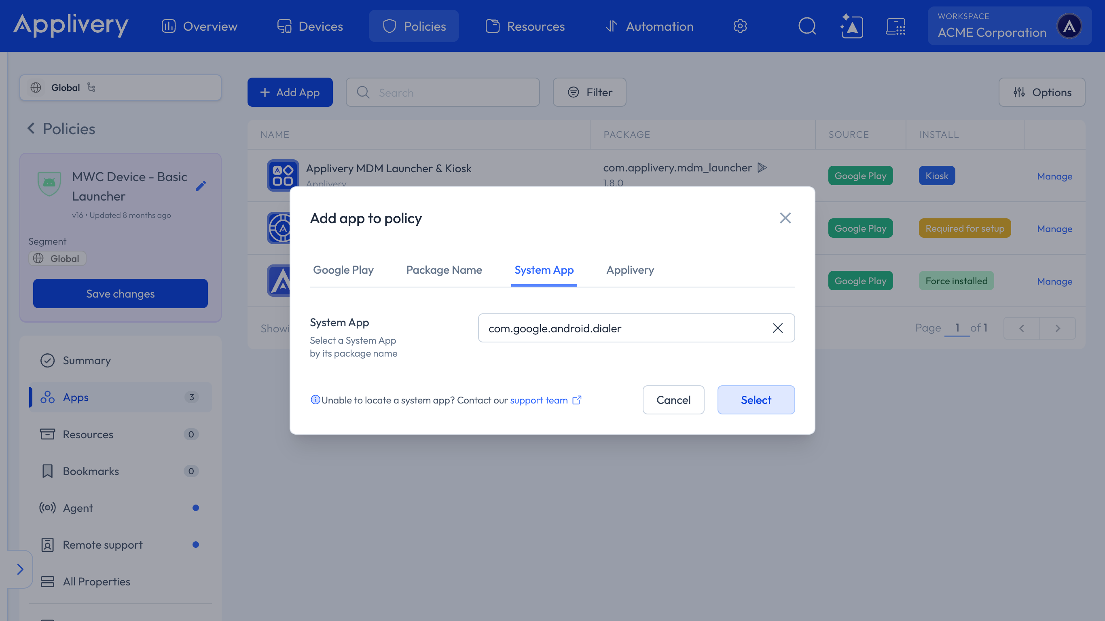
Task: Expand the collapsed side panel arrow
Action: pyautogui.click(x=20, y=569)
